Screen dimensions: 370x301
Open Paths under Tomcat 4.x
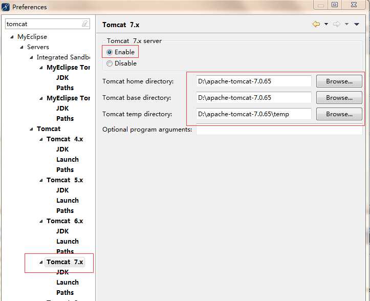click(65, 170)
